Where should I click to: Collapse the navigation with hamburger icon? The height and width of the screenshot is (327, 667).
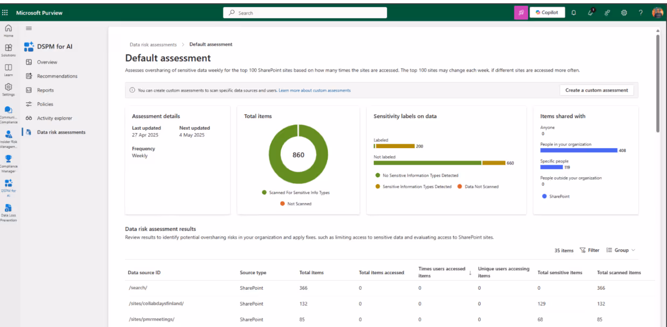(x=29, y=28)
